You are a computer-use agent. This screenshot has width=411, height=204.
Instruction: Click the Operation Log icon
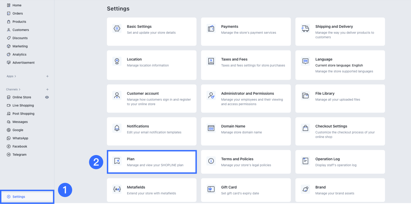(x=305, y=161)
